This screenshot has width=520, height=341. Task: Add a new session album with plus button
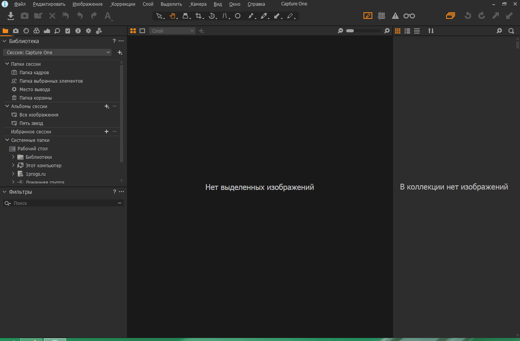pyautogui.click(x=107, y=106)
